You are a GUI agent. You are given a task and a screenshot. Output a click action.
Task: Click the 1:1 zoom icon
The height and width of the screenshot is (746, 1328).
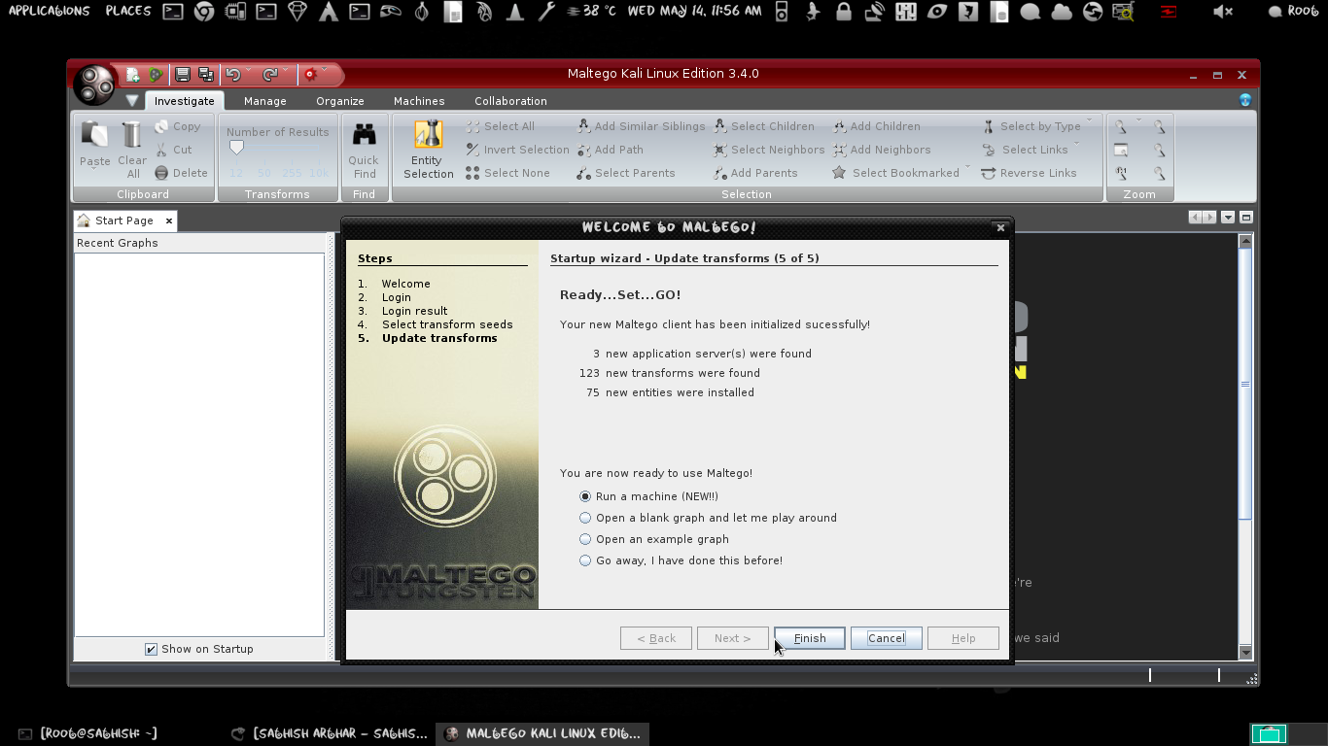click(1121, 173)
